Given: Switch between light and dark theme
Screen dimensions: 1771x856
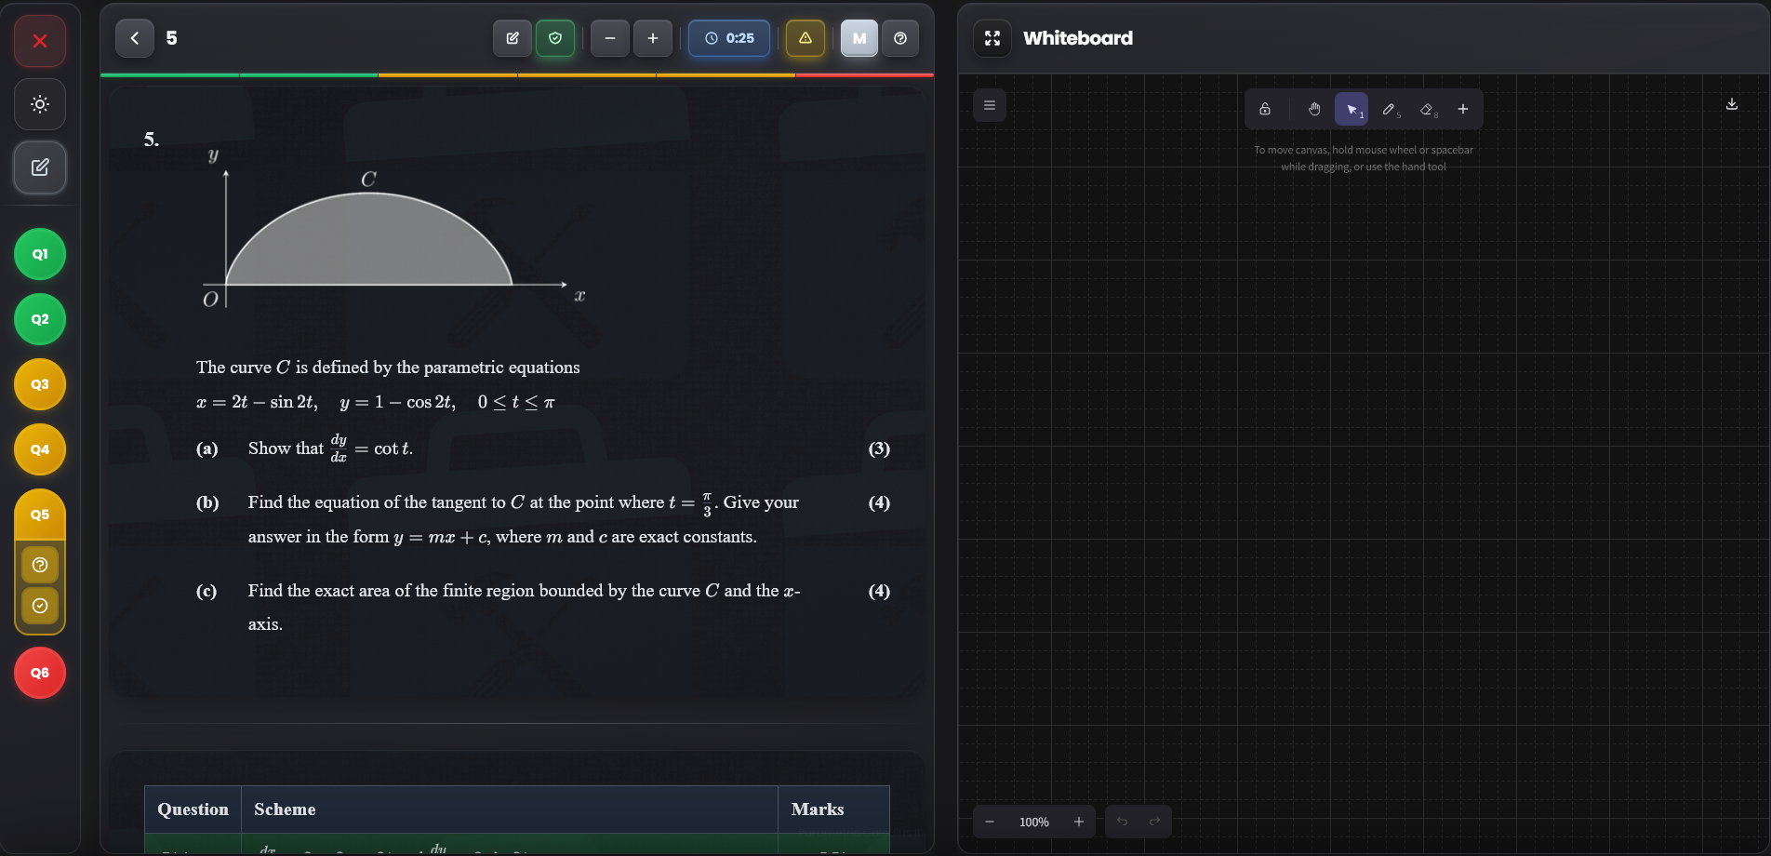Looking at the screenshot, I should 39,104.
